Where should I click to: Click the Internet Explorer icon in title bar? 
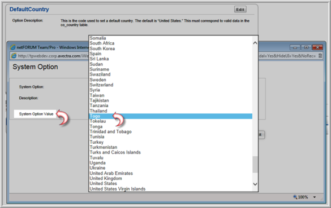(12, 47)
